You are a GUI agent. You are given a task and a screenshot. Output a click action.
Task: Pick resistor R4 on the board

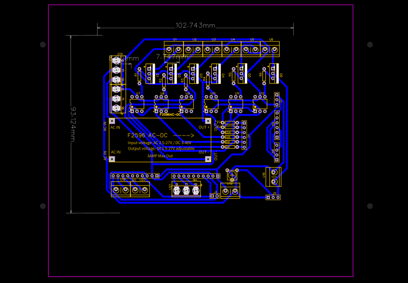[208, 81]
